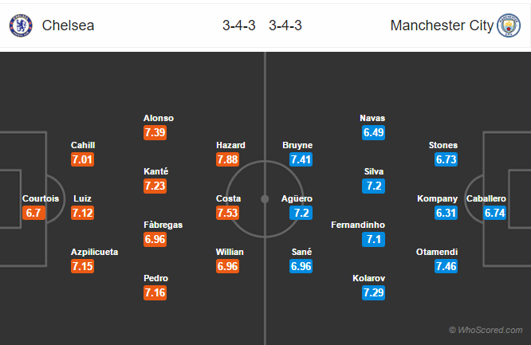Select Courtois' 6.7 rating badge

tap(33, 213)
